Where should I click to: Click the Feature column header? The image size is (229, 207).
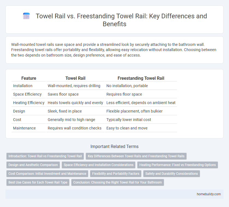pyautogui.click(x=29, y=78)
